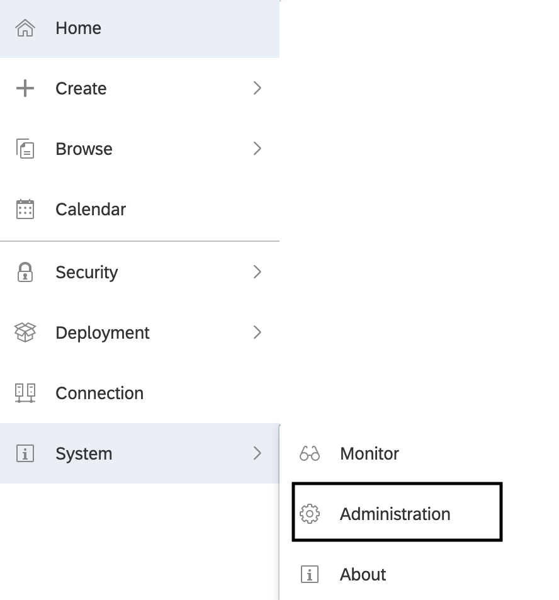Click the About info icon
559x600 pixels.
[x=310, y=574]
